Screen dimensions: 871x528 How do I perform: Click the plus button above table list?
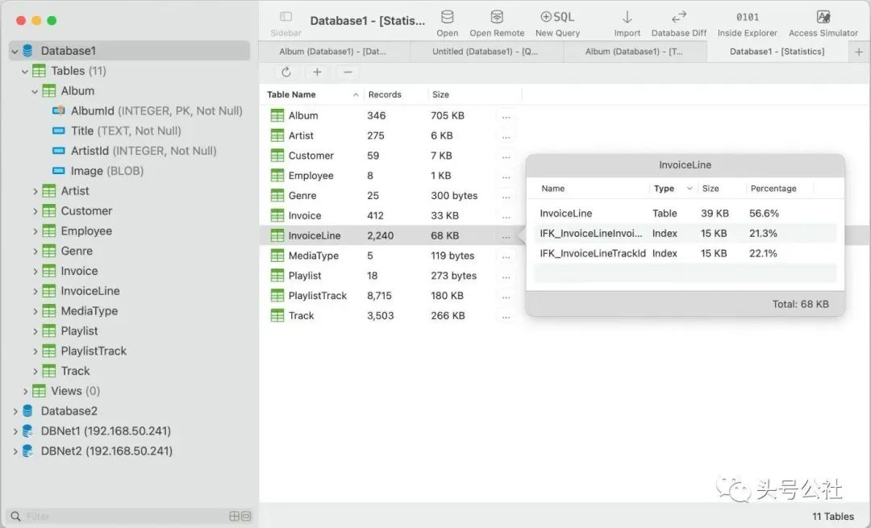(x=317, y=72)
